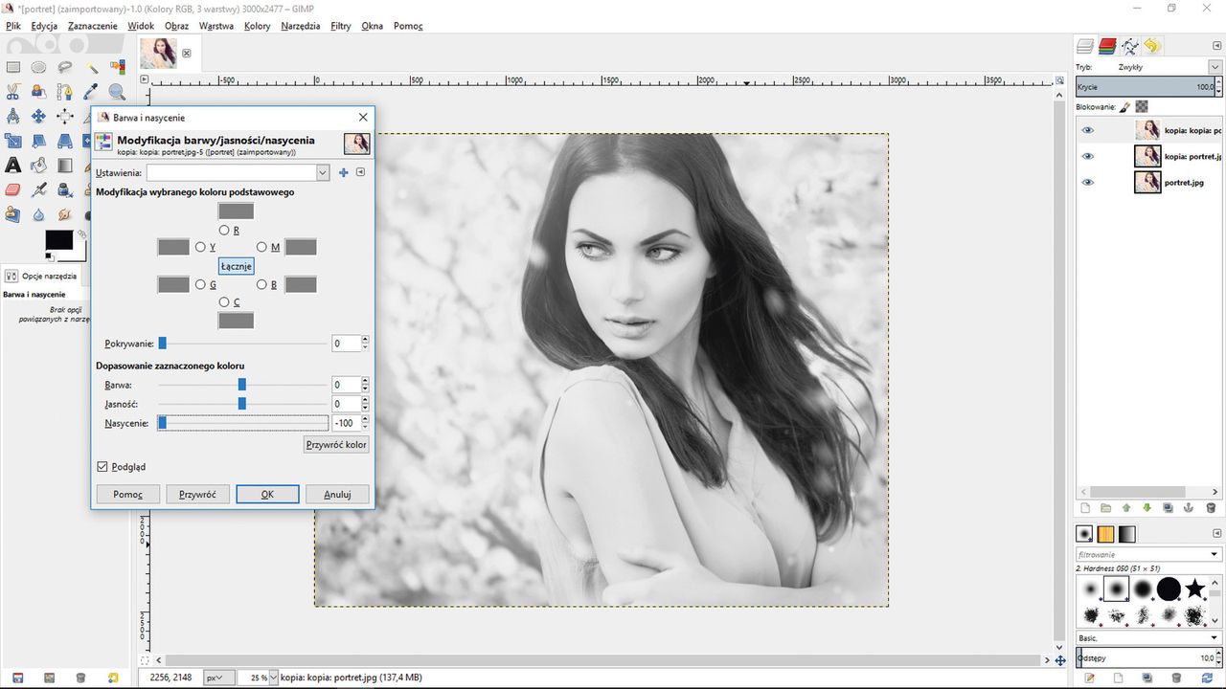Select the Y yellow radio button
This screenshot has width=1226, height=689.
200,247
